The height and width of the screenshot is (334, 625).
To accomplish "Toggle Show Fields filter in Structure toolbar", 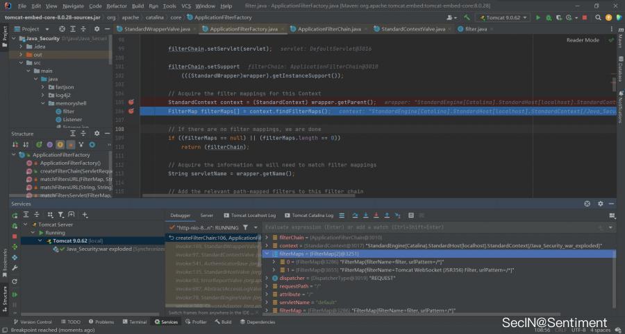I will (x=60, y=145).
